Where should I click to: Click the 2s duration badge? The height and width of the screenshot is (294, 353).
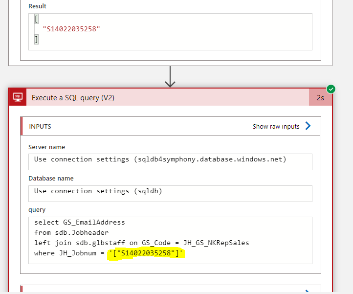(x=320, y=97)
